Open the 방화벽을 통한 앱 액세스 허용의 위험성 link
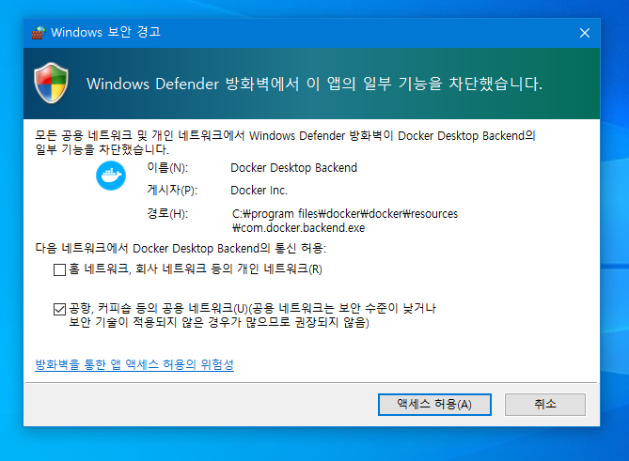Image resolution: width=629 pixels, height=461 pixels. point(134,364)
